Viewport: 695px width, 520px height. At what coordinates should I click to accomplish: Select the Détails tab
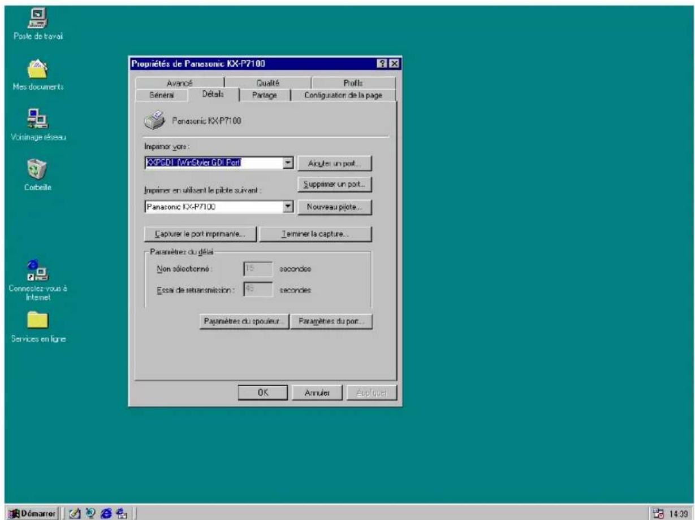click(x=214, y=94)
